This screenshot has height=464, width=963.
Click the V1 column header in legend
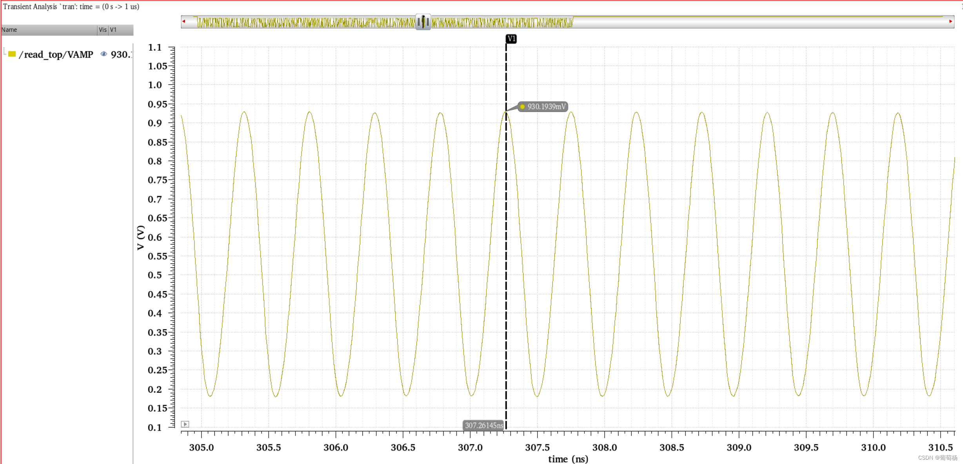point(114,30)
